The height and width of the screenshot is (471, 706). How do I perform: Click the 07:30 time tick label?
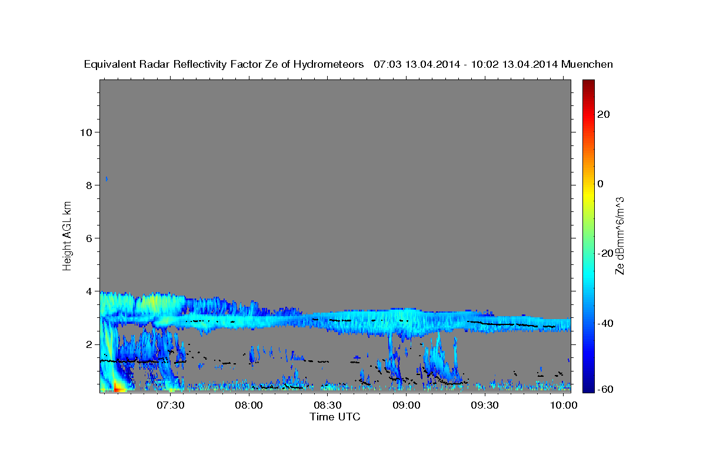171,405
